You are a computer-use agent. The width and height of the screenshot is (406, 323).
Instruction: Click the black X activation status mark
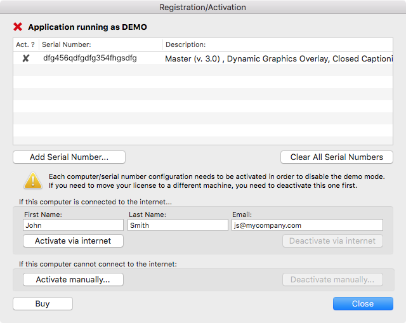click(x=25, y=58)
